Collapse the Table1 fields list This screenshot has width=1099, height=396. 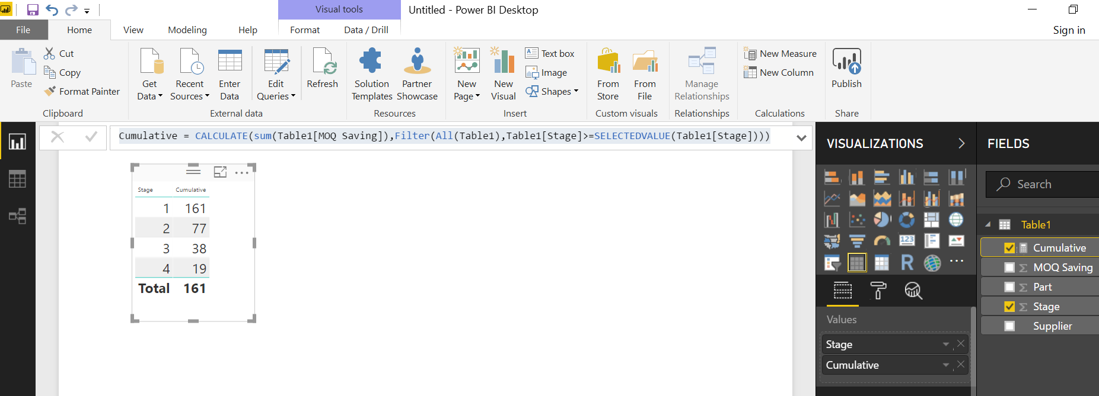coord(987,225)
